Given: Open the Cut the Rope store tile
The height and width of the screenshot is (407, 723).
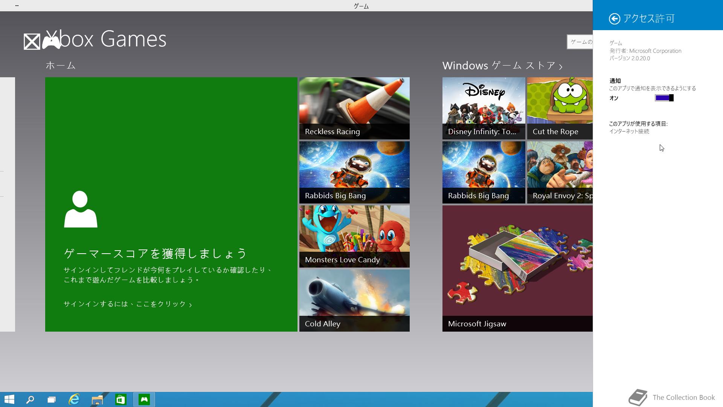Looking at the screenshot, I should coord(560,109).
